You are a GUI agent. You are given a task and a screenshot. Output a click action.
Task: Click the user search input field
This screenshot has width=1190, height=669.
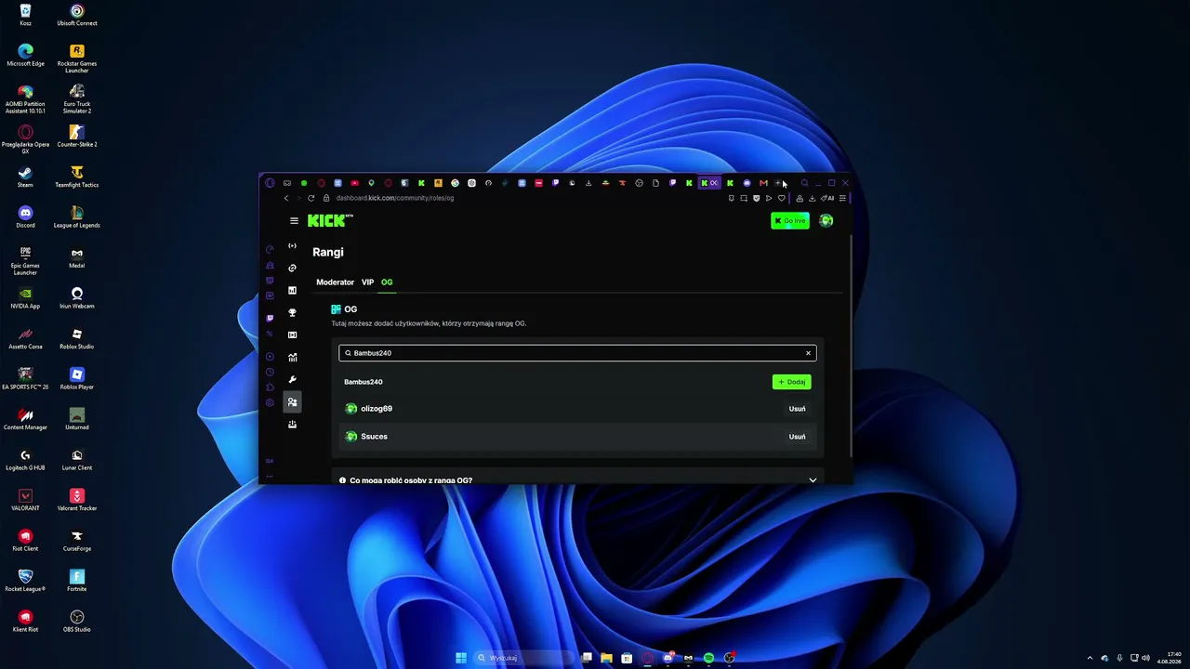577,353
